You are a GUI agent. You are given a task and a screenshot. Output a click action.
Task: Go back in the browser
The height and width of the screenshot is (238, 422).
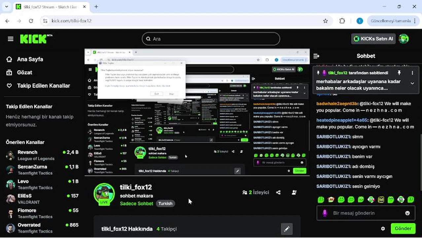7,21
